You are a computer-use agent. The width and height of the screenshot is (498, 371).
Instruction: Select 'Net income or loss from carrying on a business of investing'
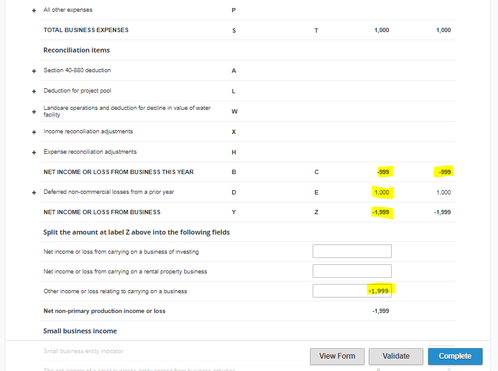point(121,252)
